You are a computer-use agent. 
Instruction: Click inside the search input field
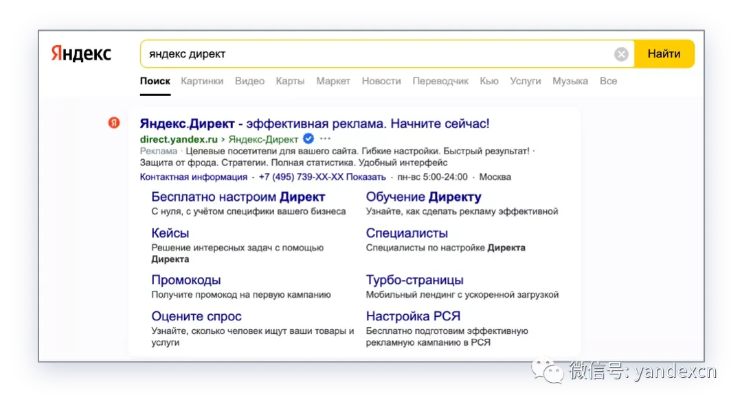coord(371,54)
